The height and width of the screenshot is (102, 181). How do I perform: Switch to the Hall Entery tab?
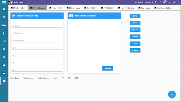coord(90,8)
